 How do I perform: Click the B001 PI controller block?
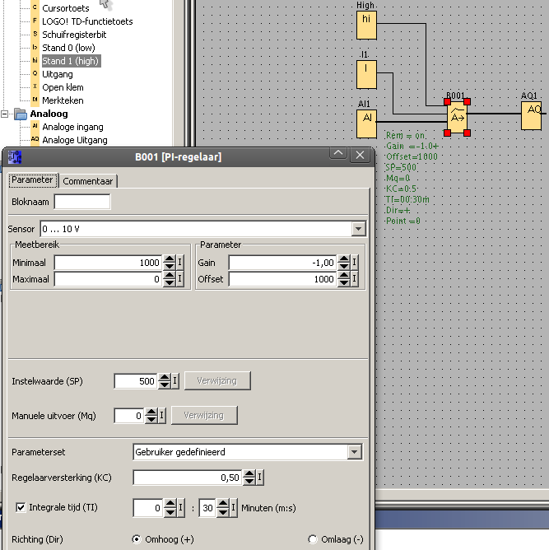pos(457,119)
